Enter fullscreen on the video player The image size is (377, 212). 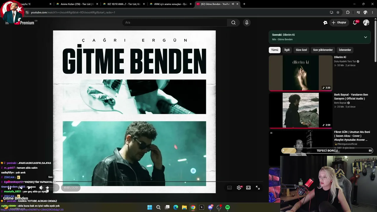click(258, 188)
